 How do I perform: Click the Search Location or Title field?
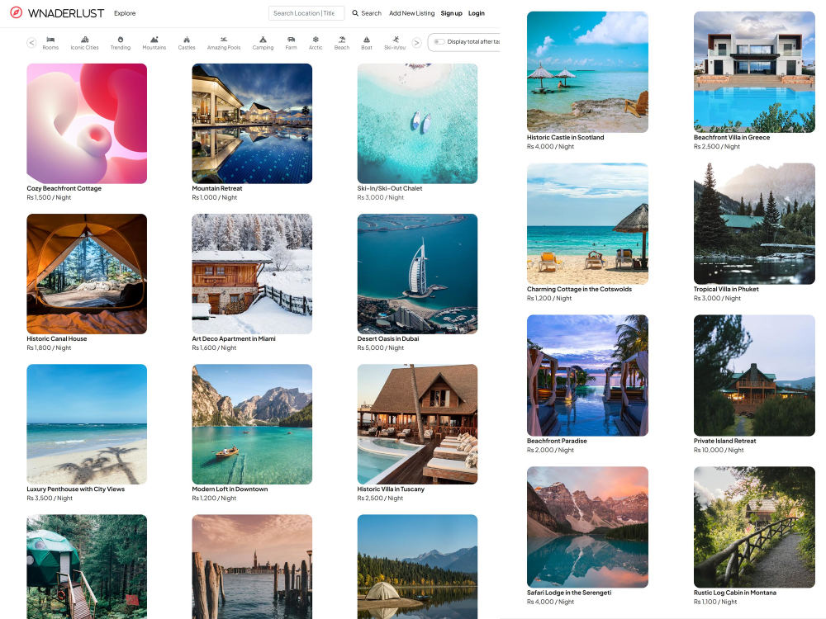(x=306, y=13)
